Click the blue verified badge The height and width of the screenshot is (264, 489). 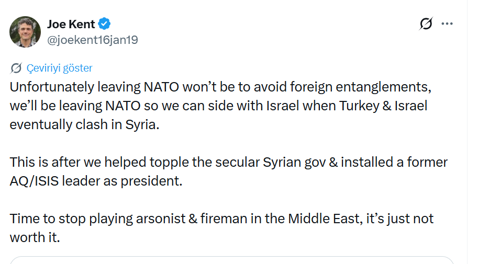coord(105,24)
